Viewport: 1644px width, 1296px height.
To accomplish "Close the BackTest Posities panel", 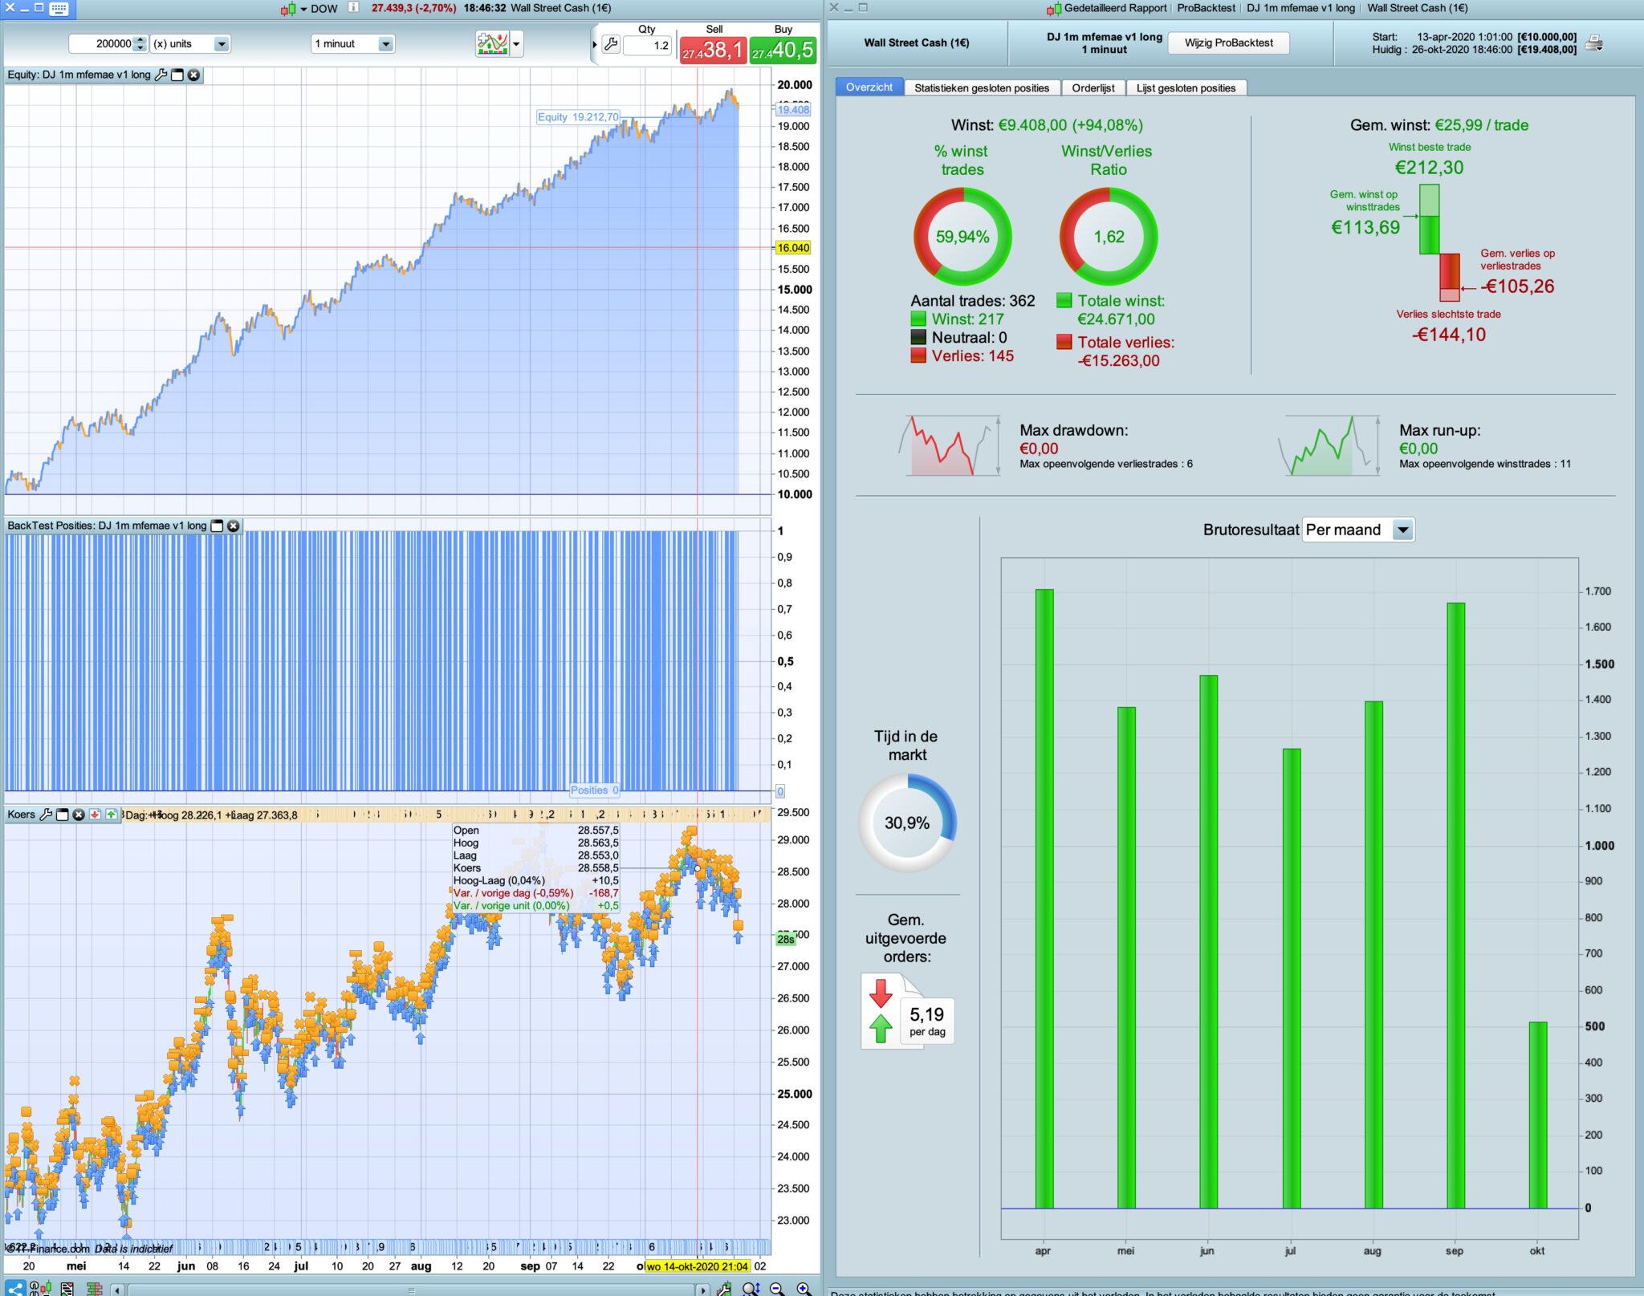I will coord(234,526).
